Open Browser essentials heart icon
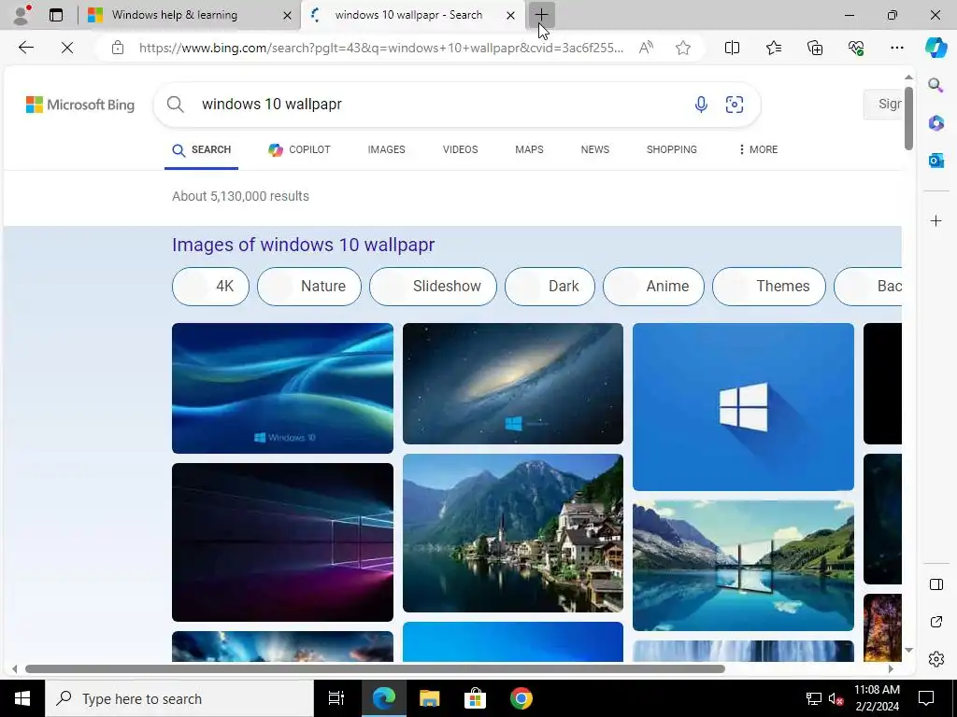The image size is (957, 717). click(x=856, y=48)
